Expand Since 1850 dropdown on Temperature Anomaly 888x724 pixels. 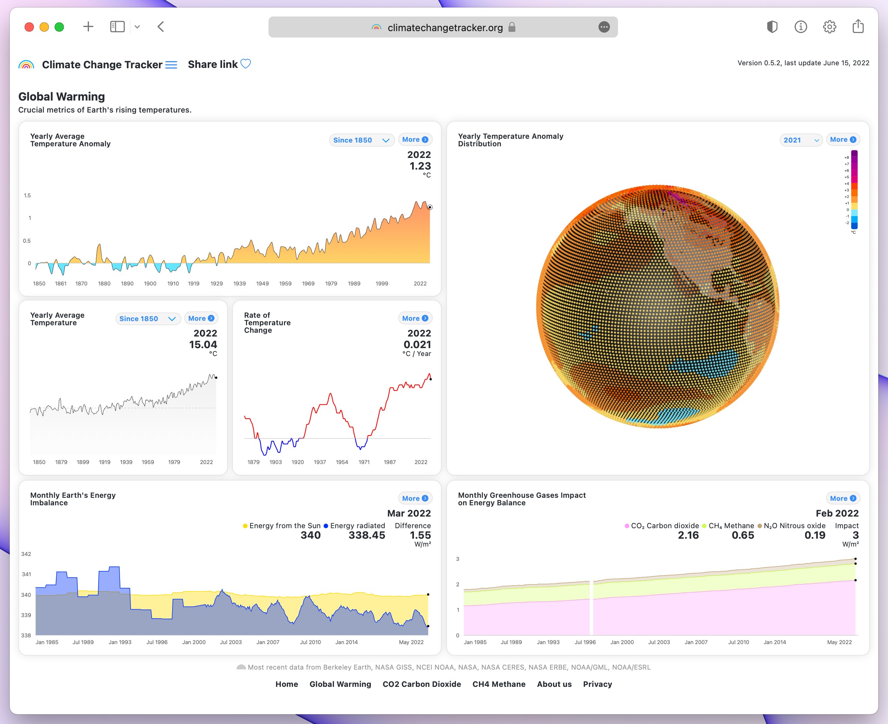[x=361, y=140]
